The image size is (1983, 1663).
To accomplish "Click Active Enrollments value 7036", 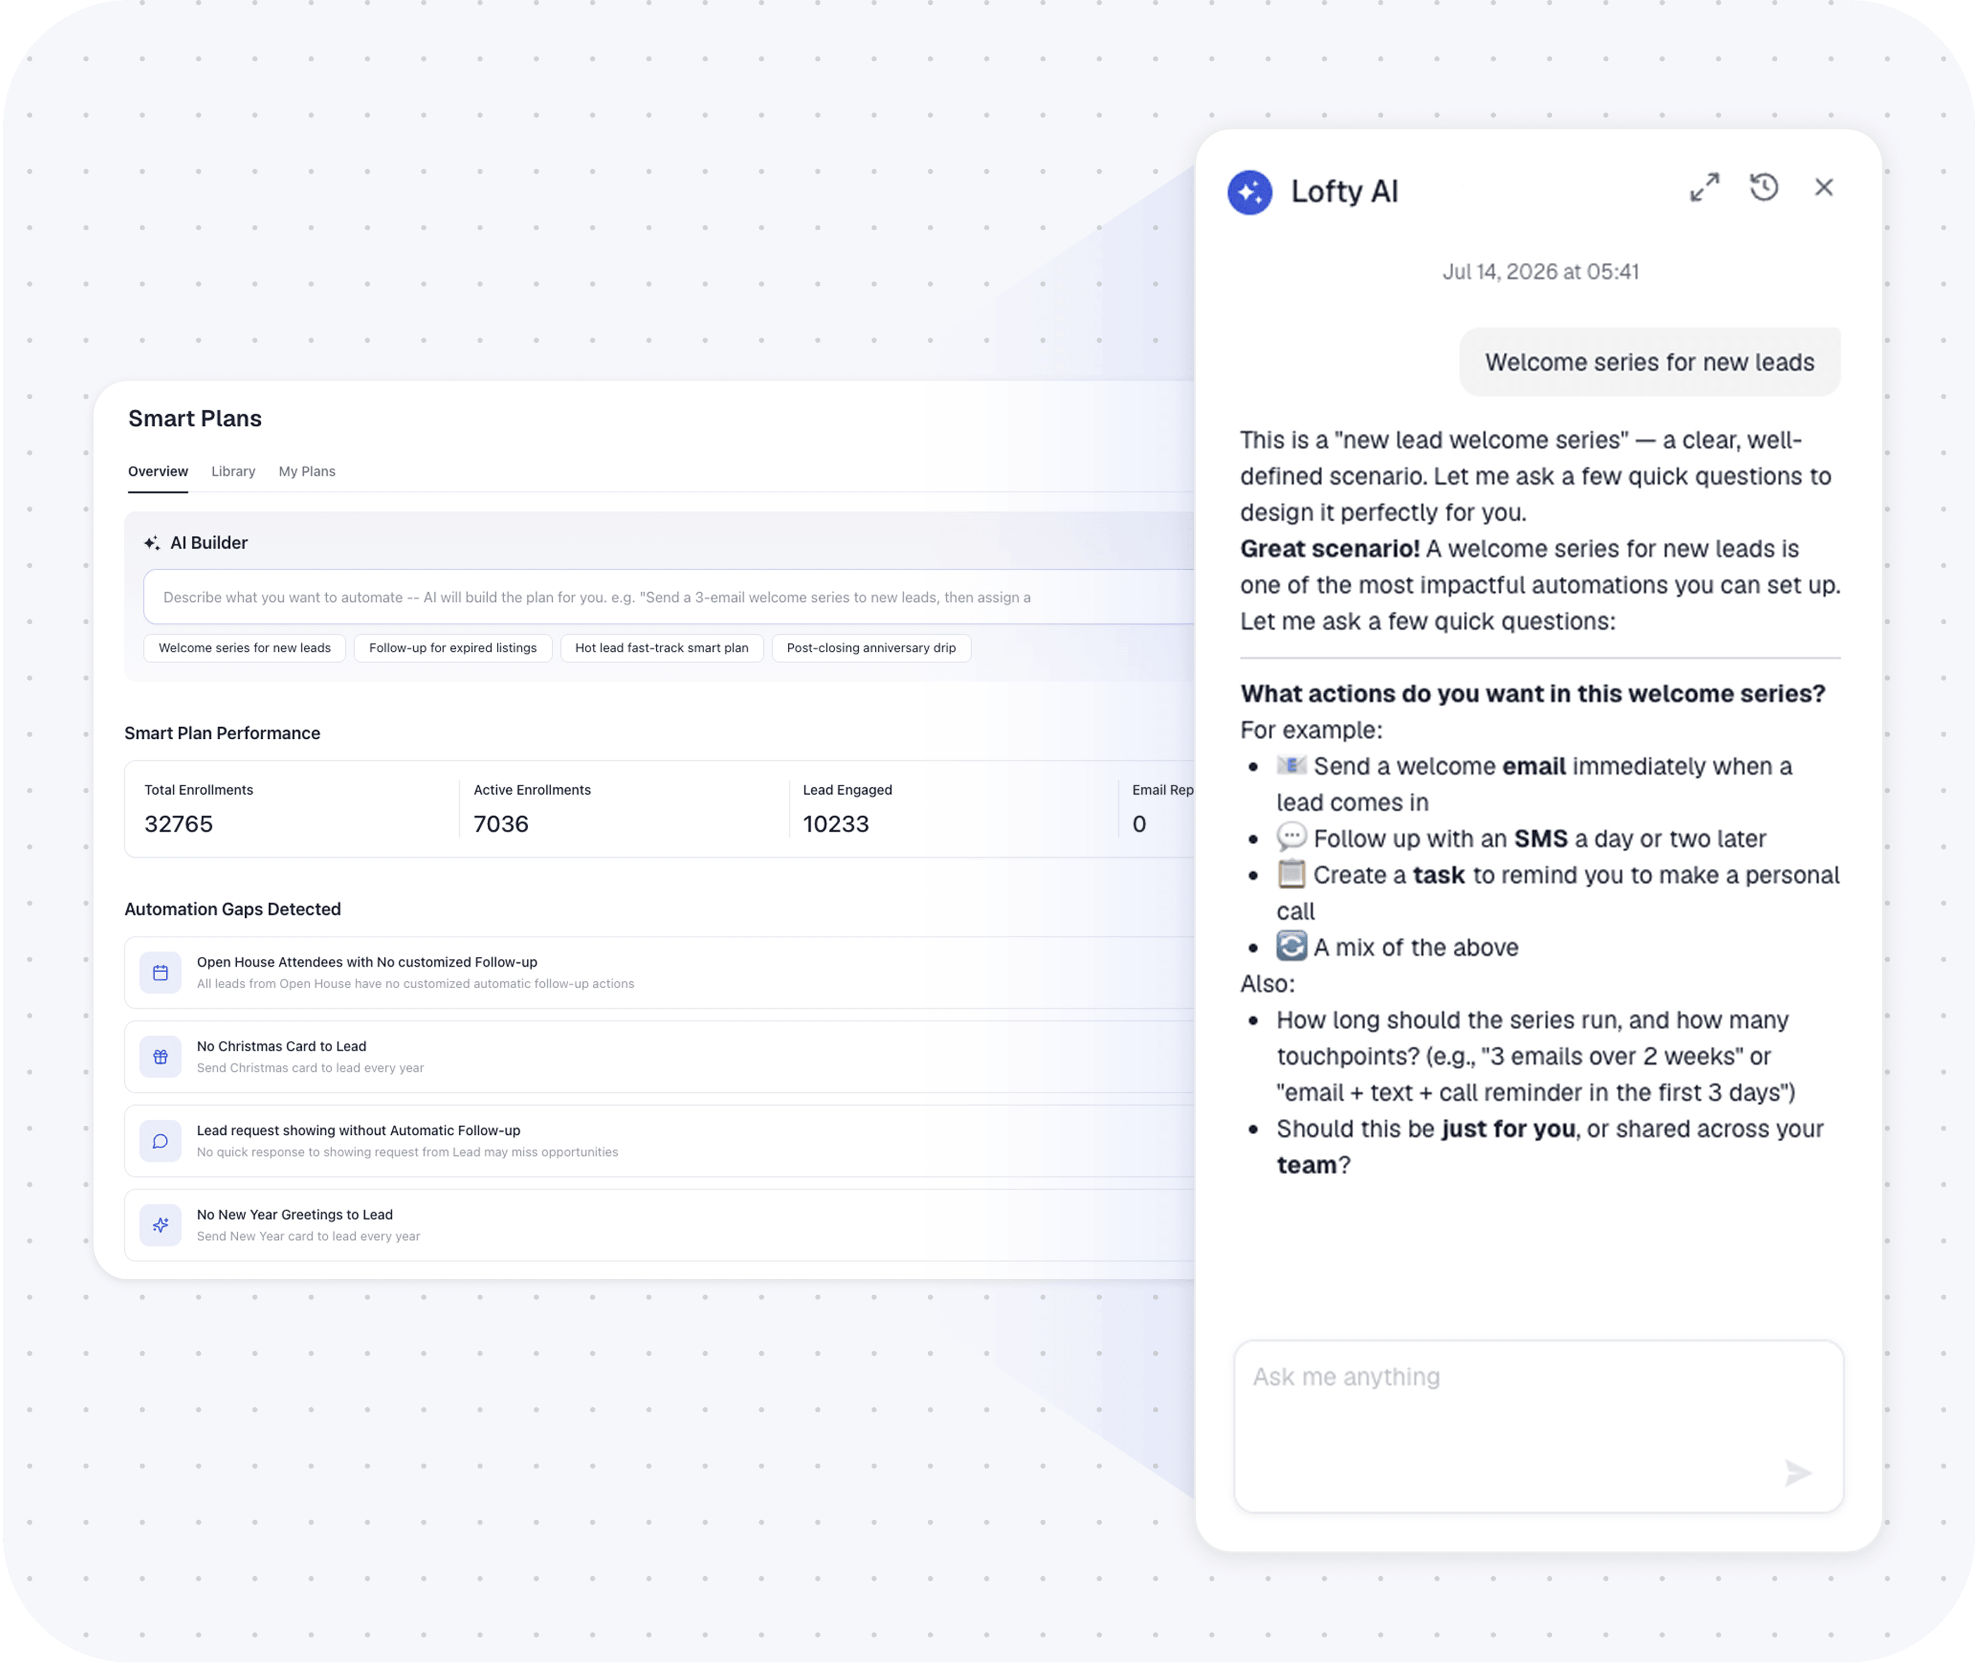I will click(501, 825).
